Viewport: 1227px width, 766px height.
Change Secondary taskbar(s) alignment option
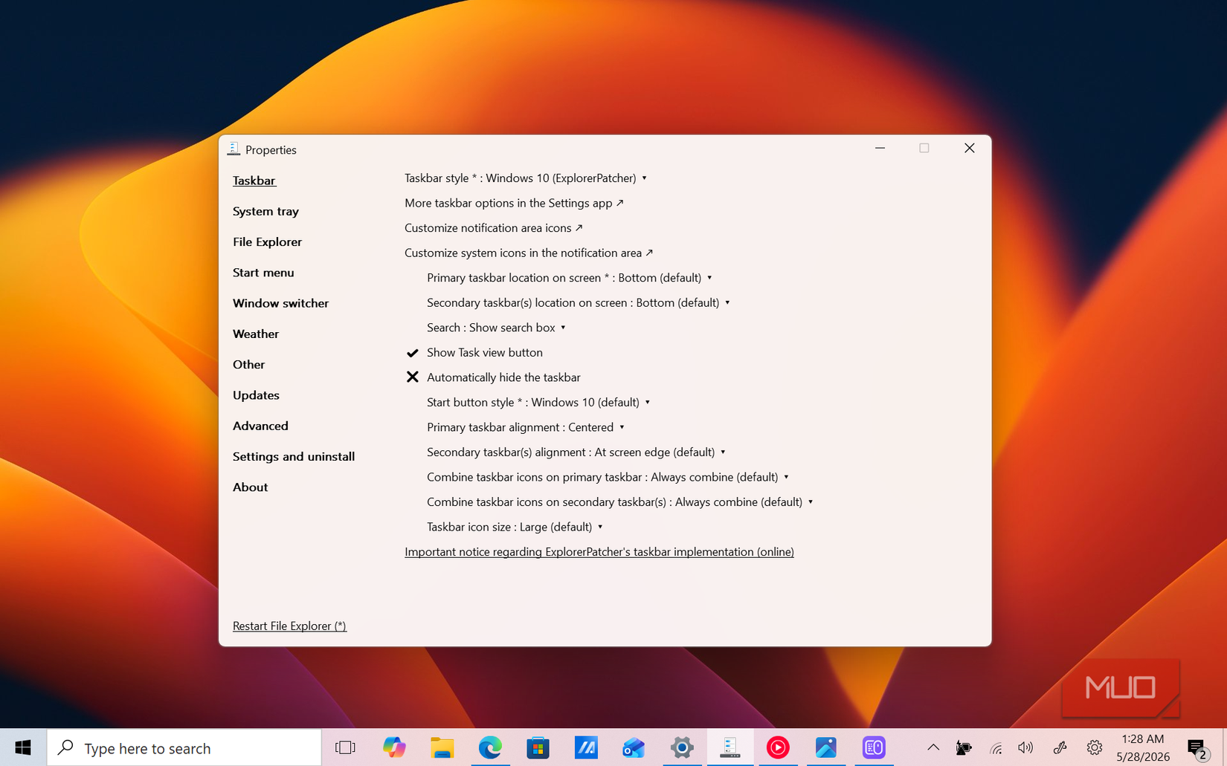[x=576, y=452]
